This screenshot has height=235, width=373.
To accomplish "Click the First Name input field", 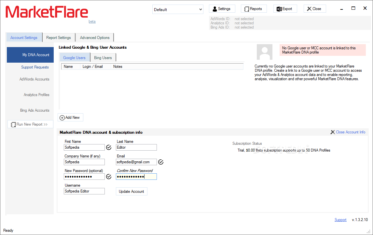I will click(x=84, y=147).
